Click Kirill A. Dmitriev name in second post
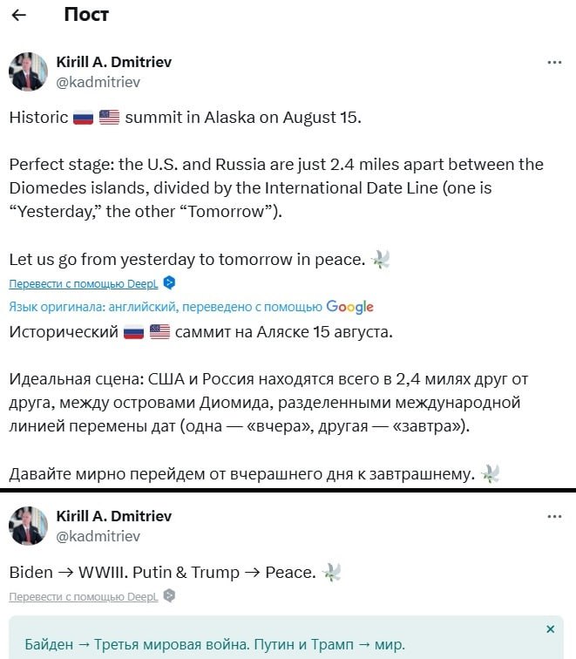 (114, 516)
